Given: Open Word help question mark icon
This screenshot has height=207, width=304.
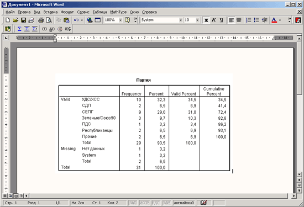Looking at the screenshot, I should [127, 20].
